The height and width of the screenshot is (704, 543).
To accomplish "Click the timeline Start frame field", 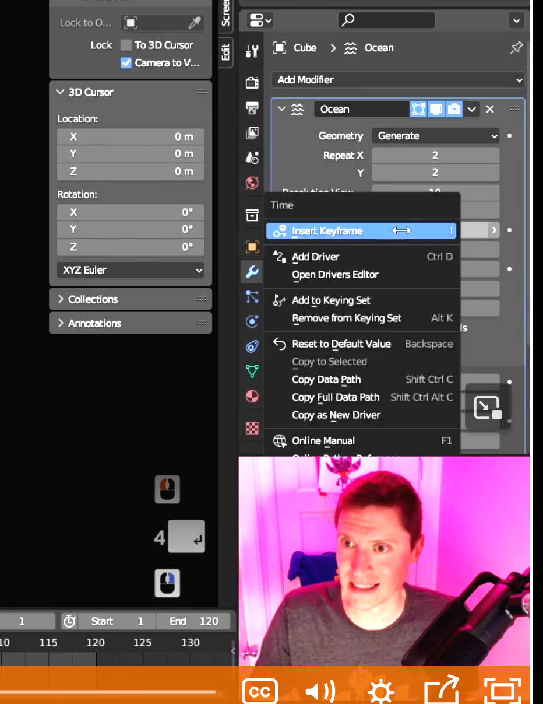I will (x=117, y=621).
